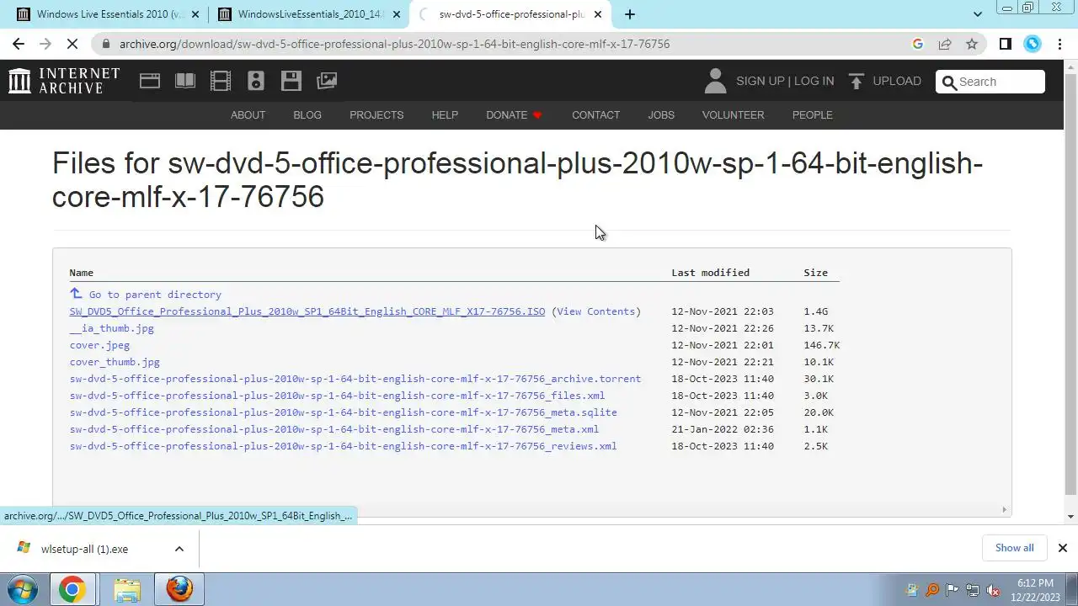Expand the wlsetup-all (1).exe download options

pyautogui.click(x=179, y=549)
